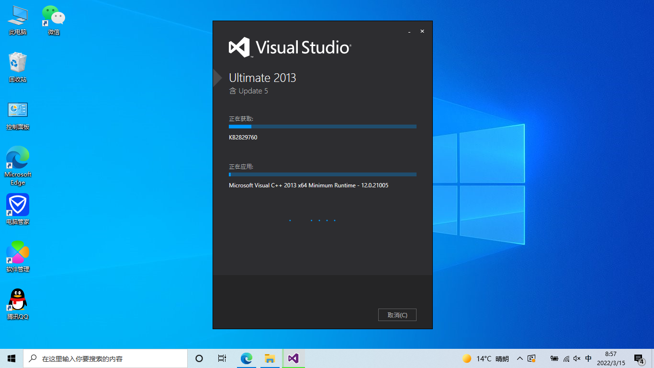Click the muted volume tray icon

[x=577, y=358]
